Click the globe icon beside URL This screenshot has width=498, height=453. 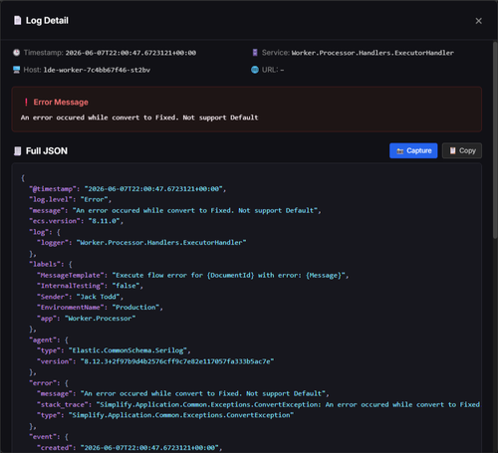(255, 70)
